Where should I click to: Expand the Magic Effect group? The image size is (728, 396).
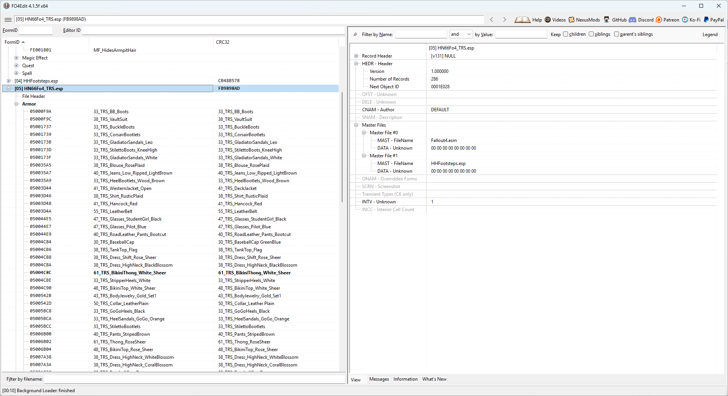(x=16, y=58)
